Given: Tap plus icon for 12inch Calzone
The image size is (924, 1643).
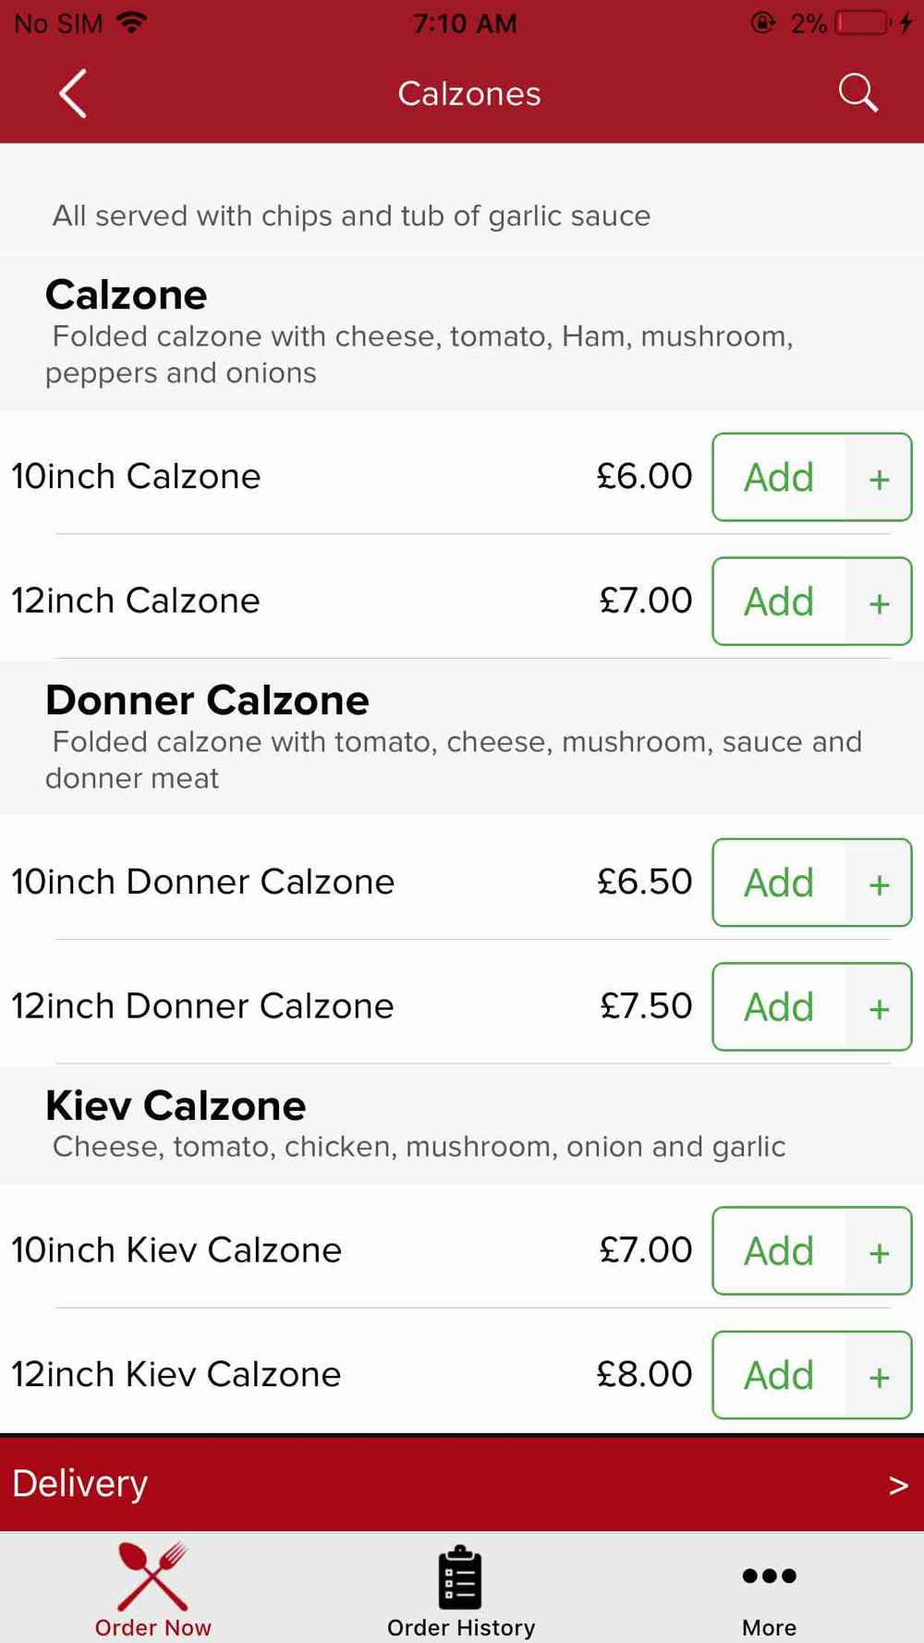Looking at the screenshot, I should [x=879, y=602].
